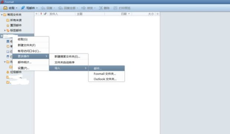
Task: Select the 常用文件夹 folder label
Action: (14, 15)
